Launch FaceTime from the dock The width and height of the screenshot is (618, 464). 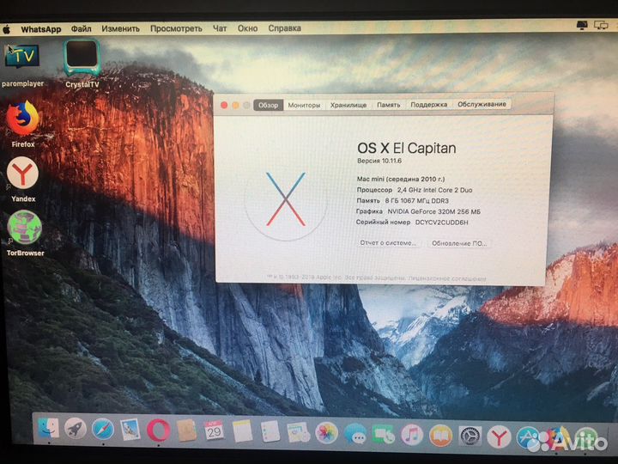point(383,435)
